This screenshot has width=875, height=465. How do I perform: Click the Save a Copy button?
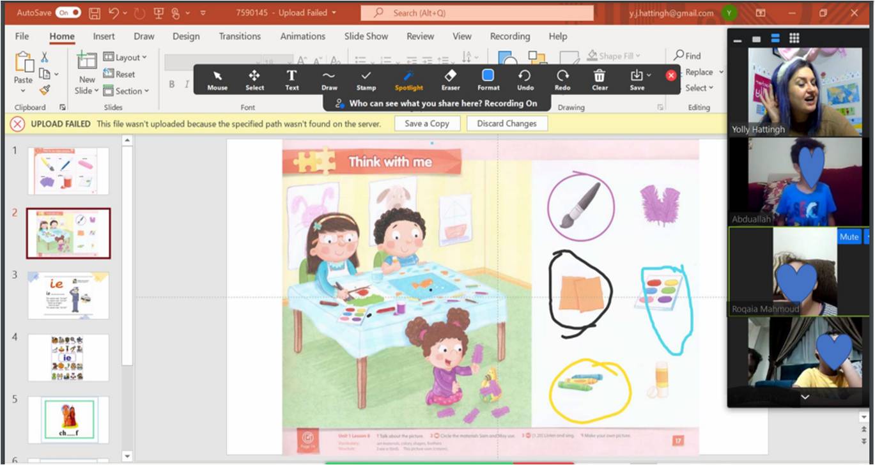click(427, 123)
